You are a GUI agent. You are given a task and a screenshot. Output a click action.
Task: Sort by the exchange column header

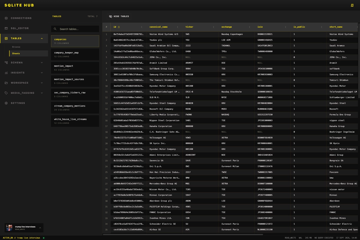click(x=236, y=27)
